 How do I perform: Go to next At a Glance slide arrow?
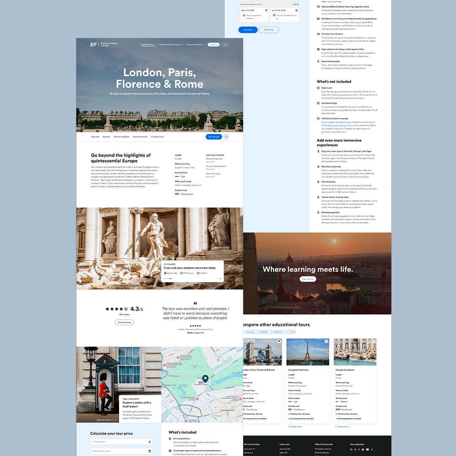(x=220, y=279)
